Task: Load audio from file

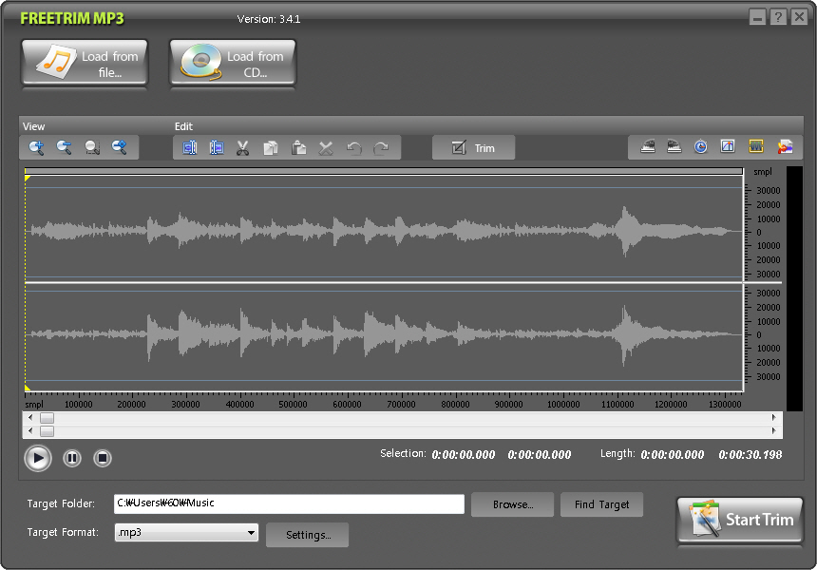Action: point(85,63)
